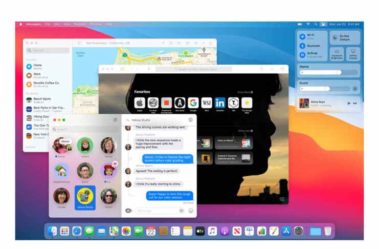Open Numbers in the Dock

(x=262, y=231)
